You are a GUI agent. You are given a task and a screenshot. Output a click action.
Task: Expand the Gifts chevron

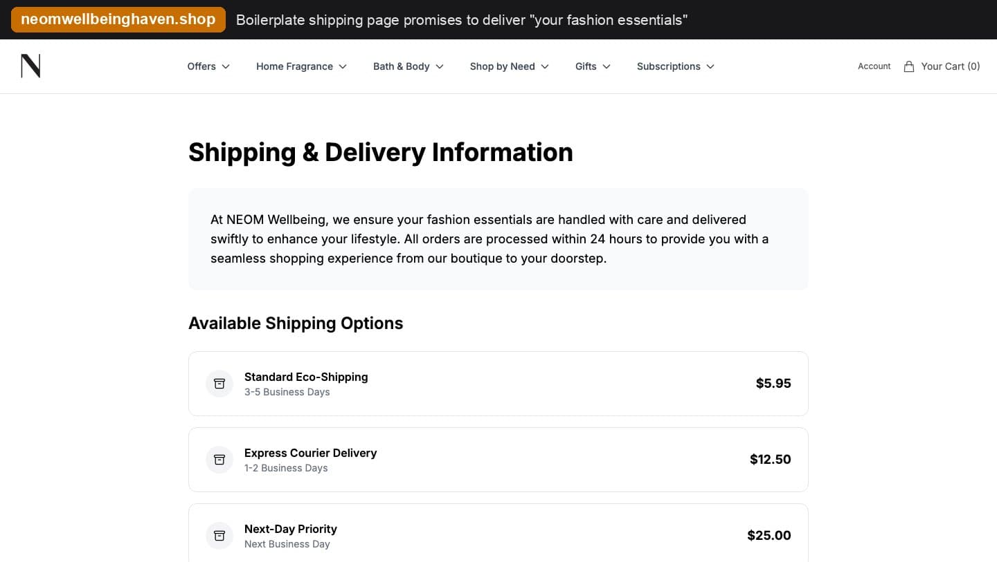coord(607,66)
